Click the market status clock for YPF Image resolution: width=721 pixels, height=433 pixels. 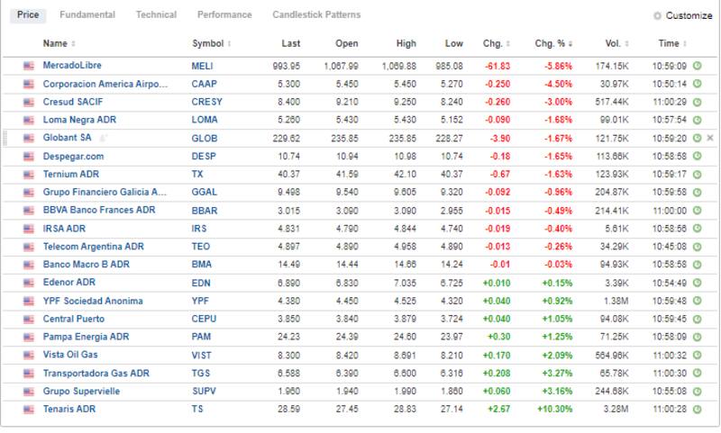click(x=698, y=301)
